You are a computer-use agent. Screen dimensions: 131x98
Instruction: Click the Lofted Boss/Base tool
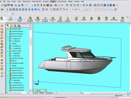(x=68, y=19)
